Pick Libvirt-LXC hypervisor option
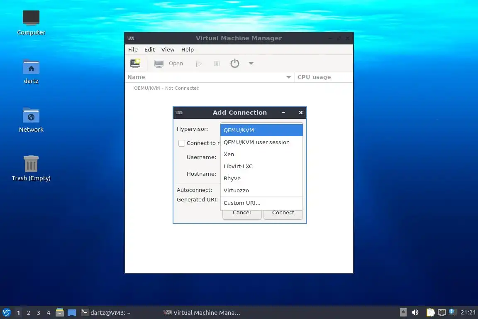Viewport: 478px width, 319px height. [x=261, y=167]
